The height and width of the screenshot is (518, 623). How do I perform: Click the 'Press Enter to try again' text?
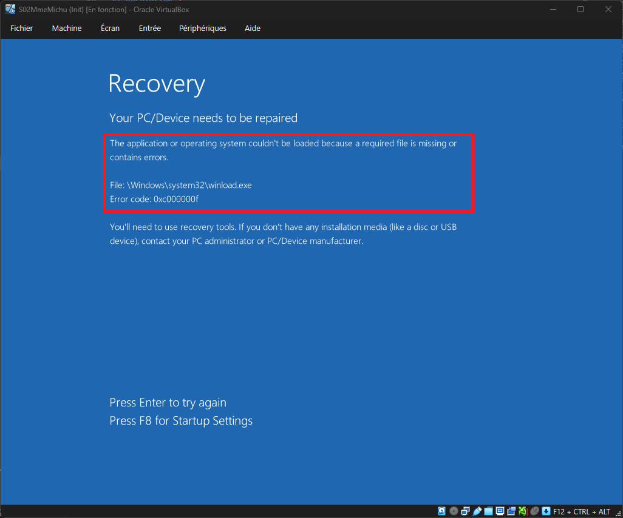(x=168, y=403)
